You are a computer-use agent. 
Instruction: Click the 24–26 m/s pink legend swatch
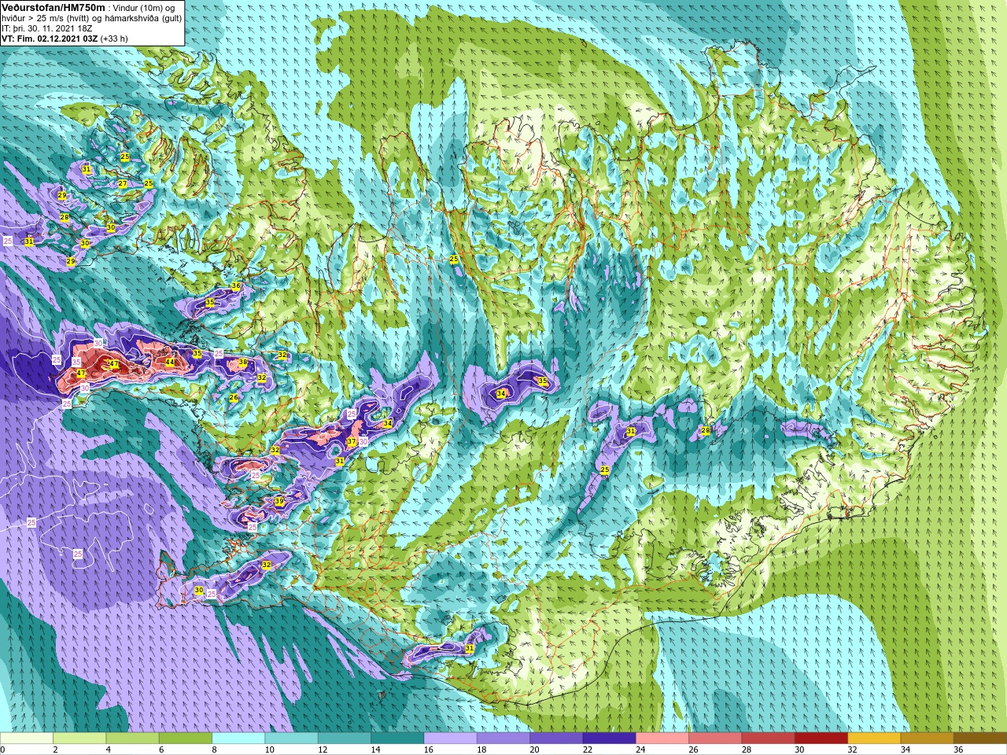pyautogui.click(x=662, y=738)
